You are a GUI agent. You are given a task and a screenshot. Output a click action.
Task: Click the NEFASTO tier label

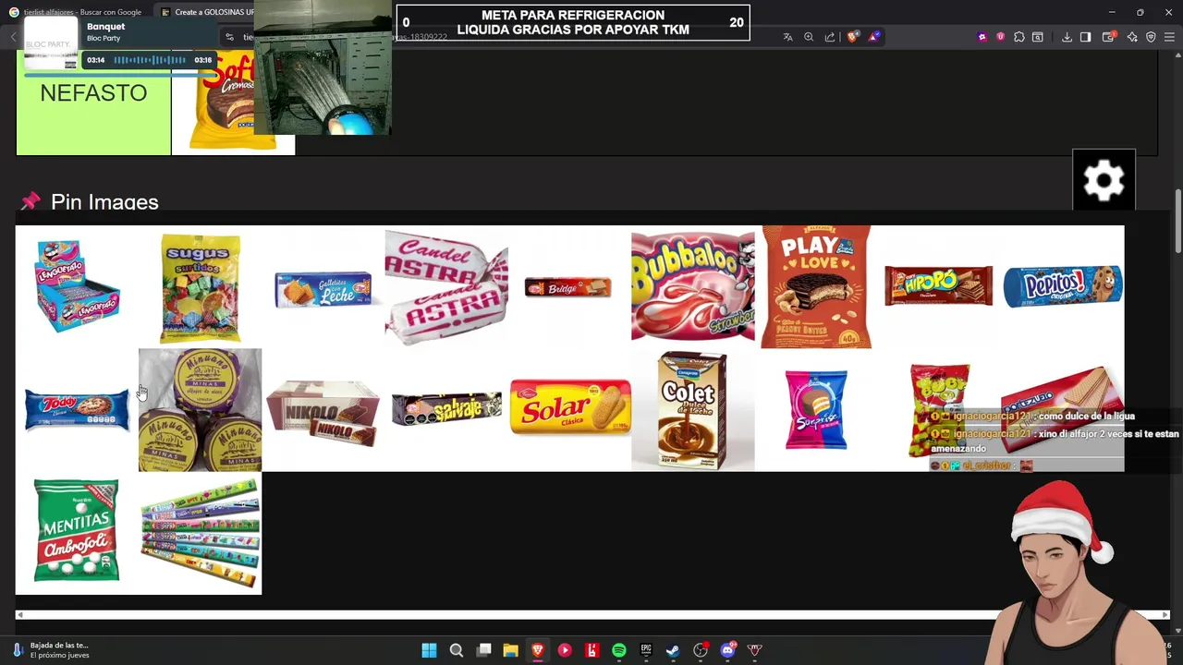[93, 93]
